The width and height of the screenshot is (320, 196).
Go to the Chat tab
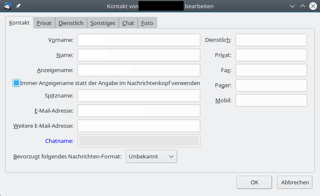(x=128, y=23)
